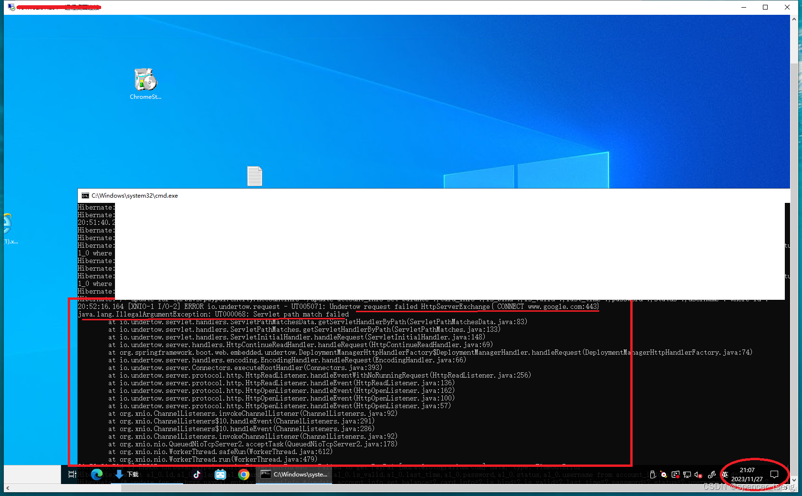Open the cmd.exe system menu via title-bar icon

(x=85, y=195)
